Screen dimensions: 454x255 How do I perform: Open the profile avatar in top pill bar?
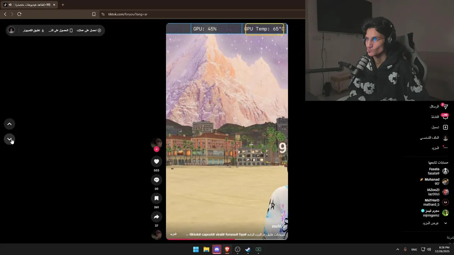click(11, 30)
